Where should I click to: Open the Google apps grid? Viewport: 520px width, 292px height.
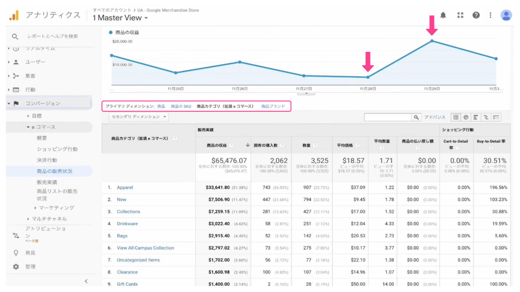(460, 15)
